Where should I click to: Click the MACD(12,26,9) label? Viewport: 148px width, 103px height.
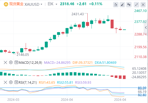[x=30, y=62]
